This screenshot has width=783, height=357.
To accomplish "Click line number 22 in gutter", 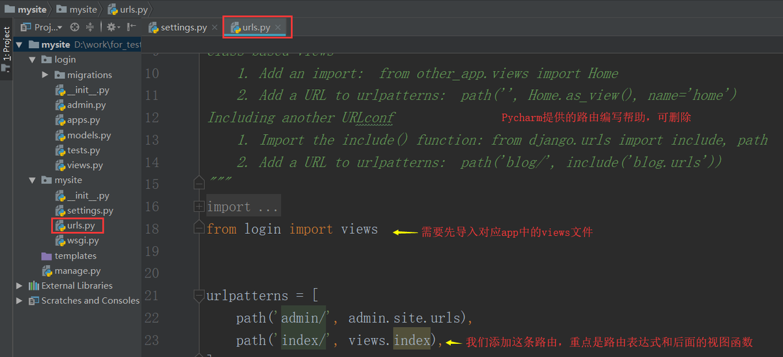I will pos(151,318).
